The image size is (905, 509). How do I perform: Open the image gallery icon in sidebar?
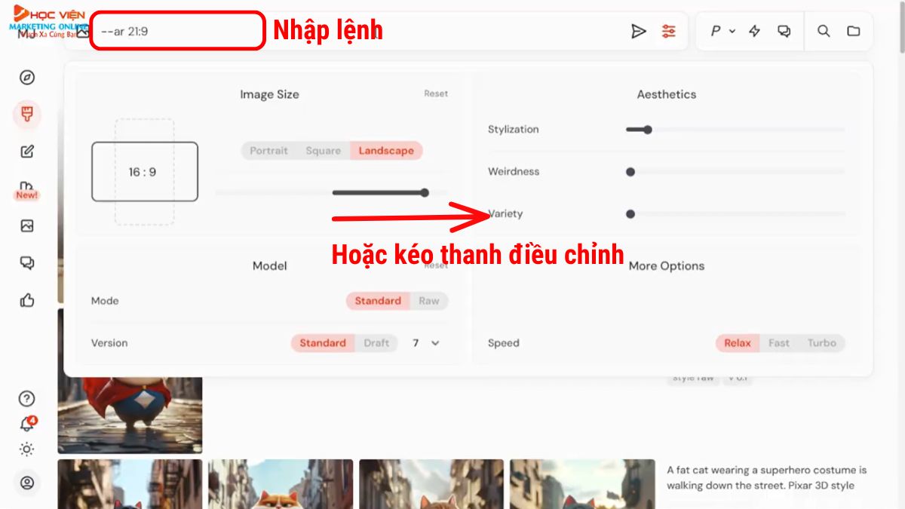click(x=27, y=225)
